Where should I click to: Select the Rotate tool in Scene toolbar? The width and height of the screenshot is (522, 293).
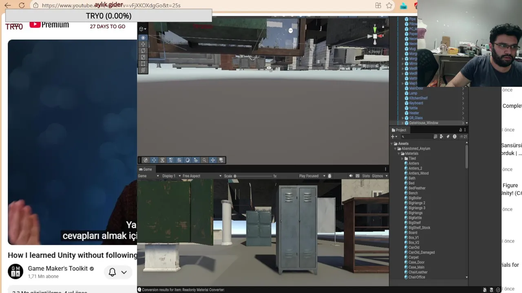point(143,51)
